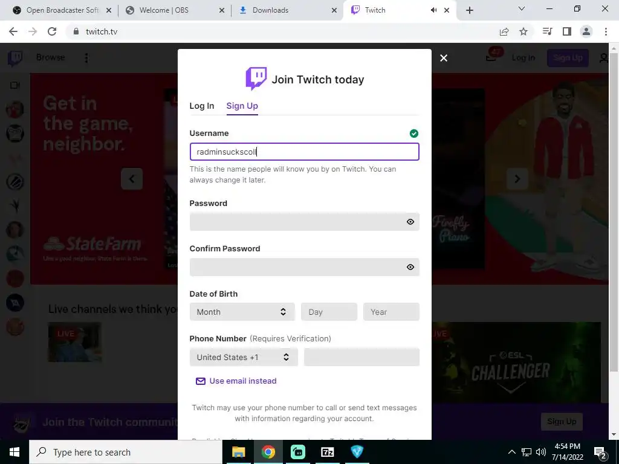Viewport: 619px width, 464px height.
Task: Open the ESL Challenger stream thumbnail
Action: (516, 362)
